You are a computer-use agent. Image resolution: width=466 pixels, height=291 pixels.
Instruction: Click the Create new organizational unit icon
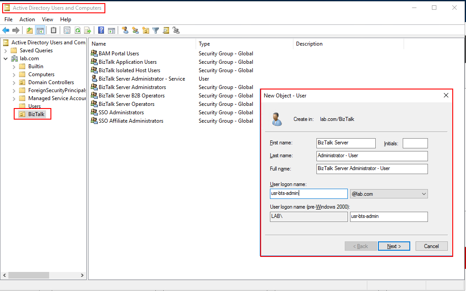146,31
